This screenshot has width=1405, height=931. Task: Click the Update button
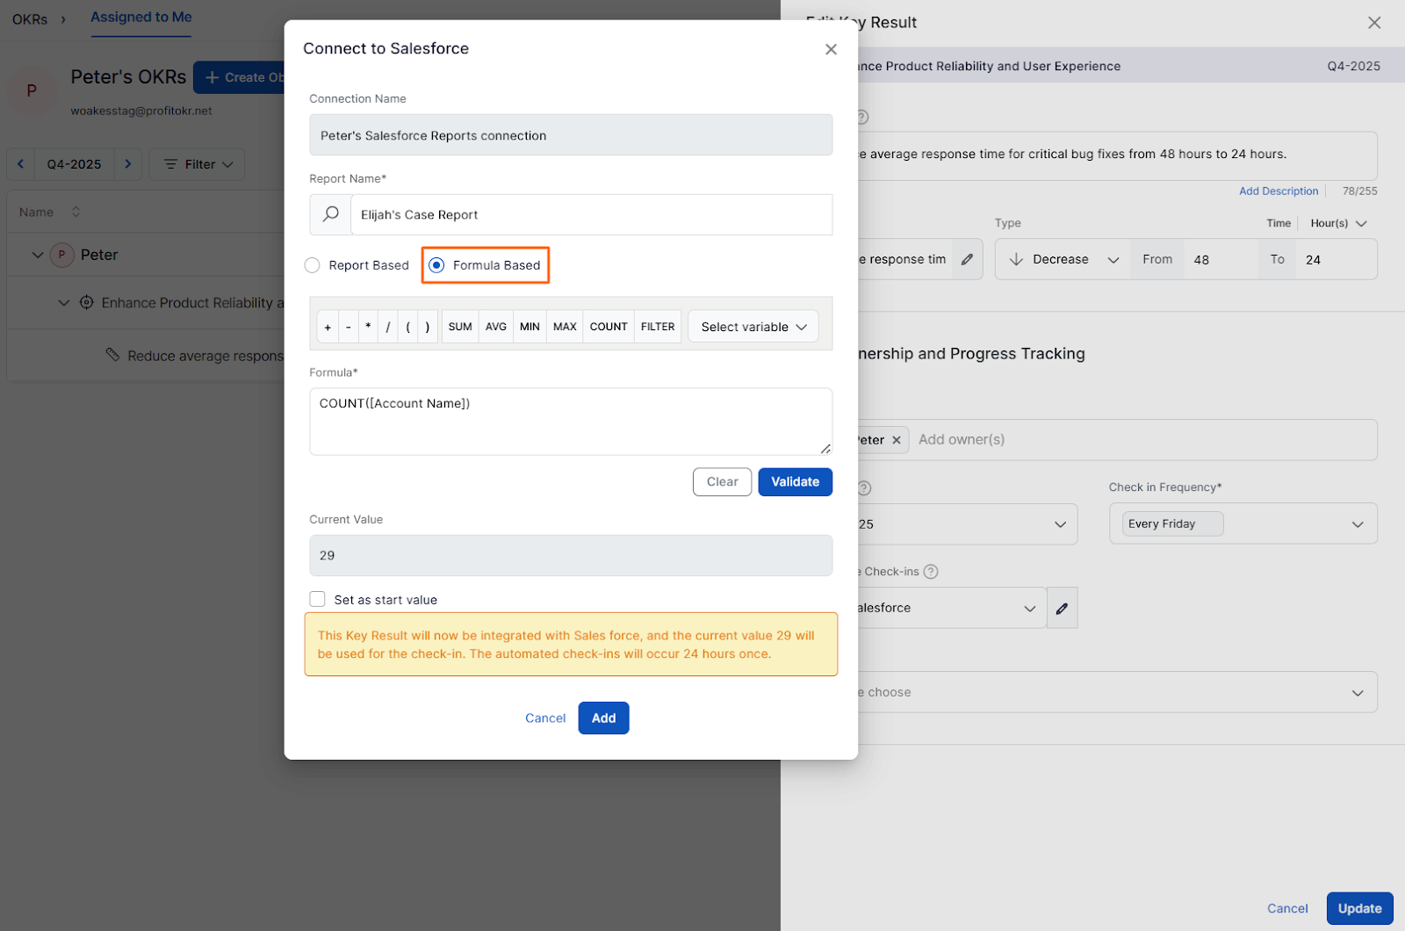1359,908
